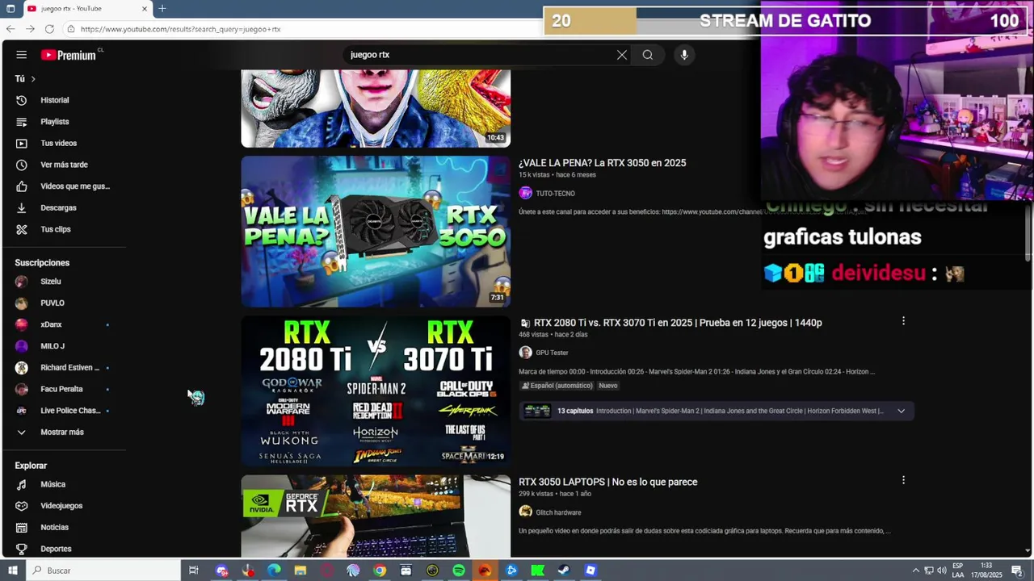Click the taskbar Buscar search box
The image size is (1034, 581).
click(103, 571)
